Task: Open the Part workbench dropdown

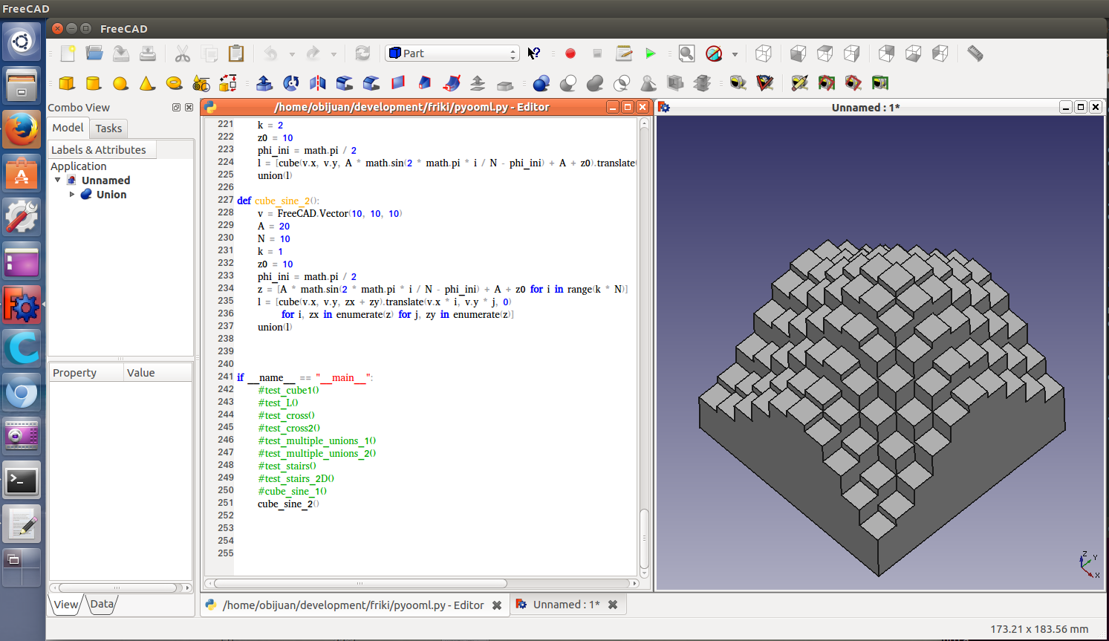Action: tap(452, 53)
